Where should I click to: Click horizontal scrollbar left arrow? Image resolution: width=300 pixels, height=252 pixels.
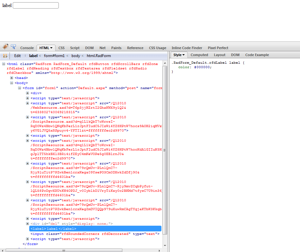[2, 250]
